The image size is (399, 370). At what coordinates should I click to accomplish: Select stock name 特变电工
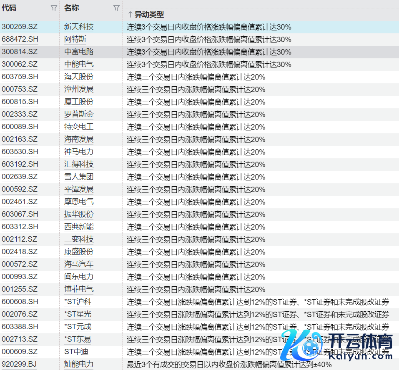pyautogui.click(x=79, y=127)
